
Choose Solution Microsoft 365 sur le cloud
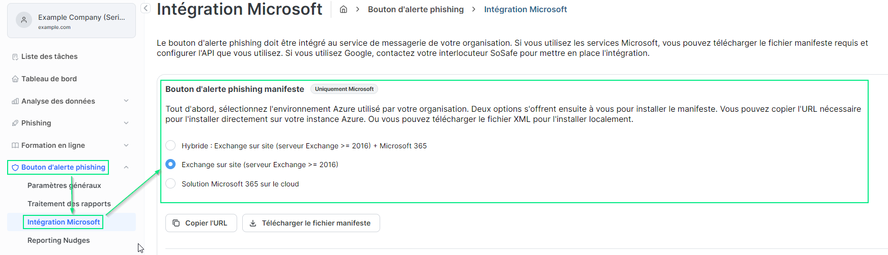coord(170,184)
